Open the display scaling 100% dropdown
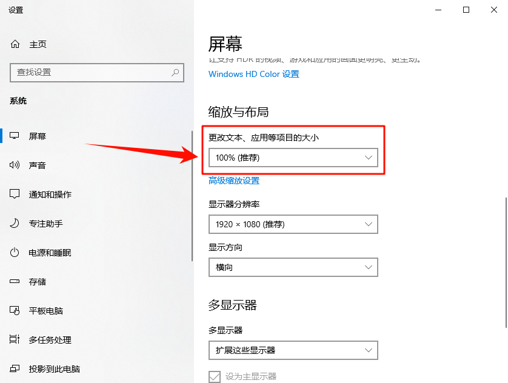The height and width of the screenshot is (383, 508). pos(293,157)
